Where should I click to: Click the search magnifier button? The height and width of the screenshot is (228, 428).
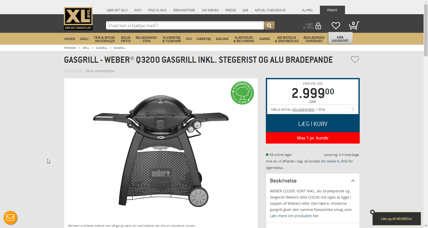point(269,26)
